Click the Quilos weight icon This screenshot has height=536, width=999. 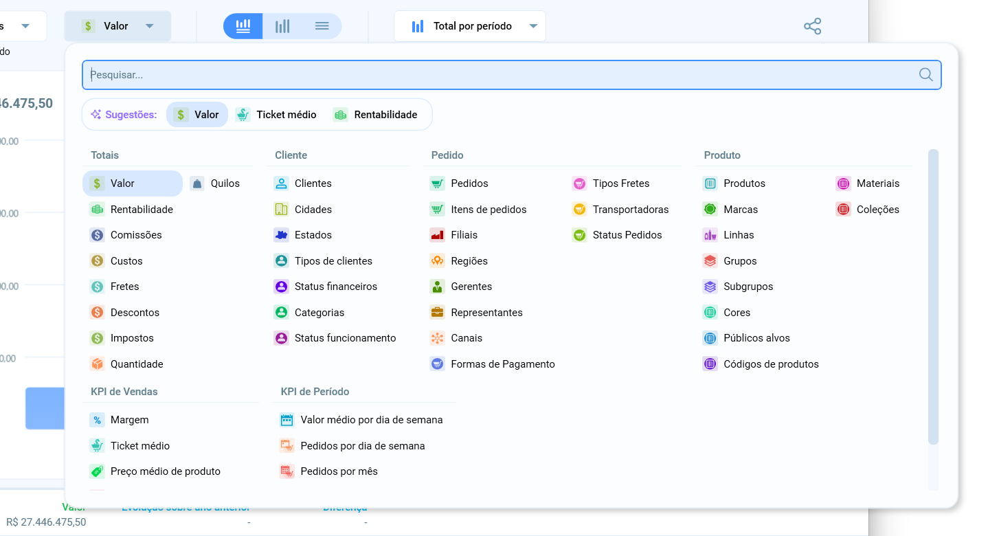(x=197, y=183)
